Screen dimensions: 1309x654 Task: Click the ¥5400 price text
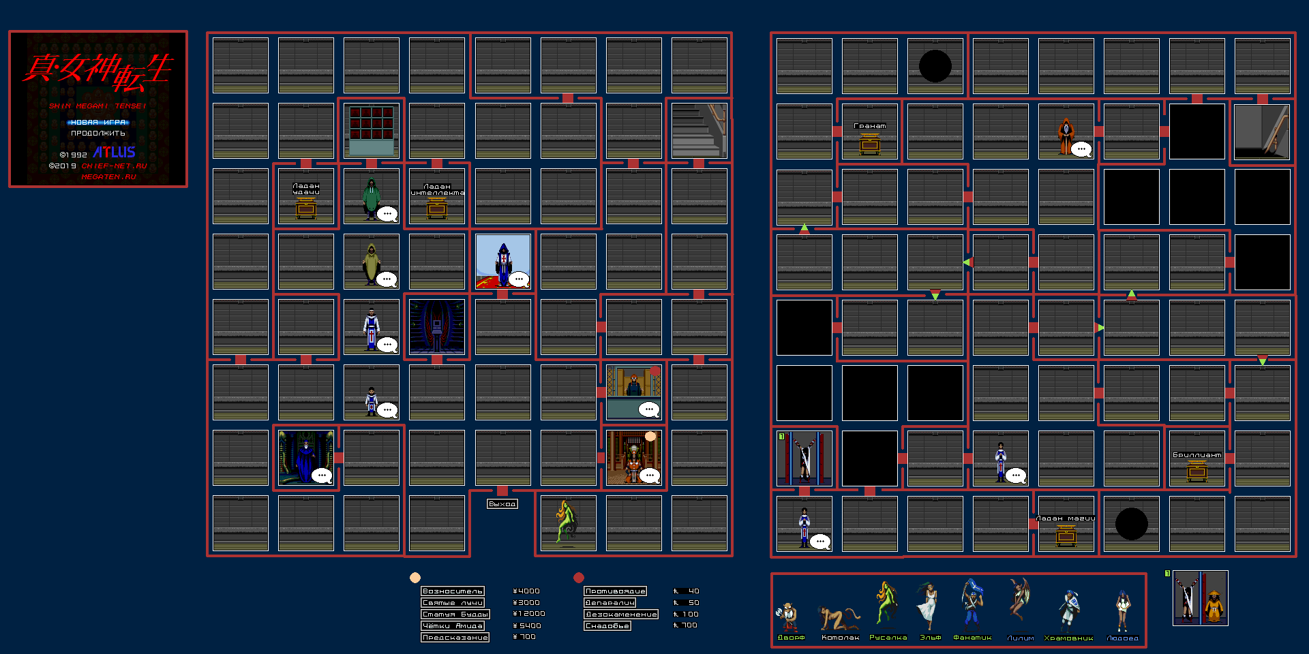527,625
